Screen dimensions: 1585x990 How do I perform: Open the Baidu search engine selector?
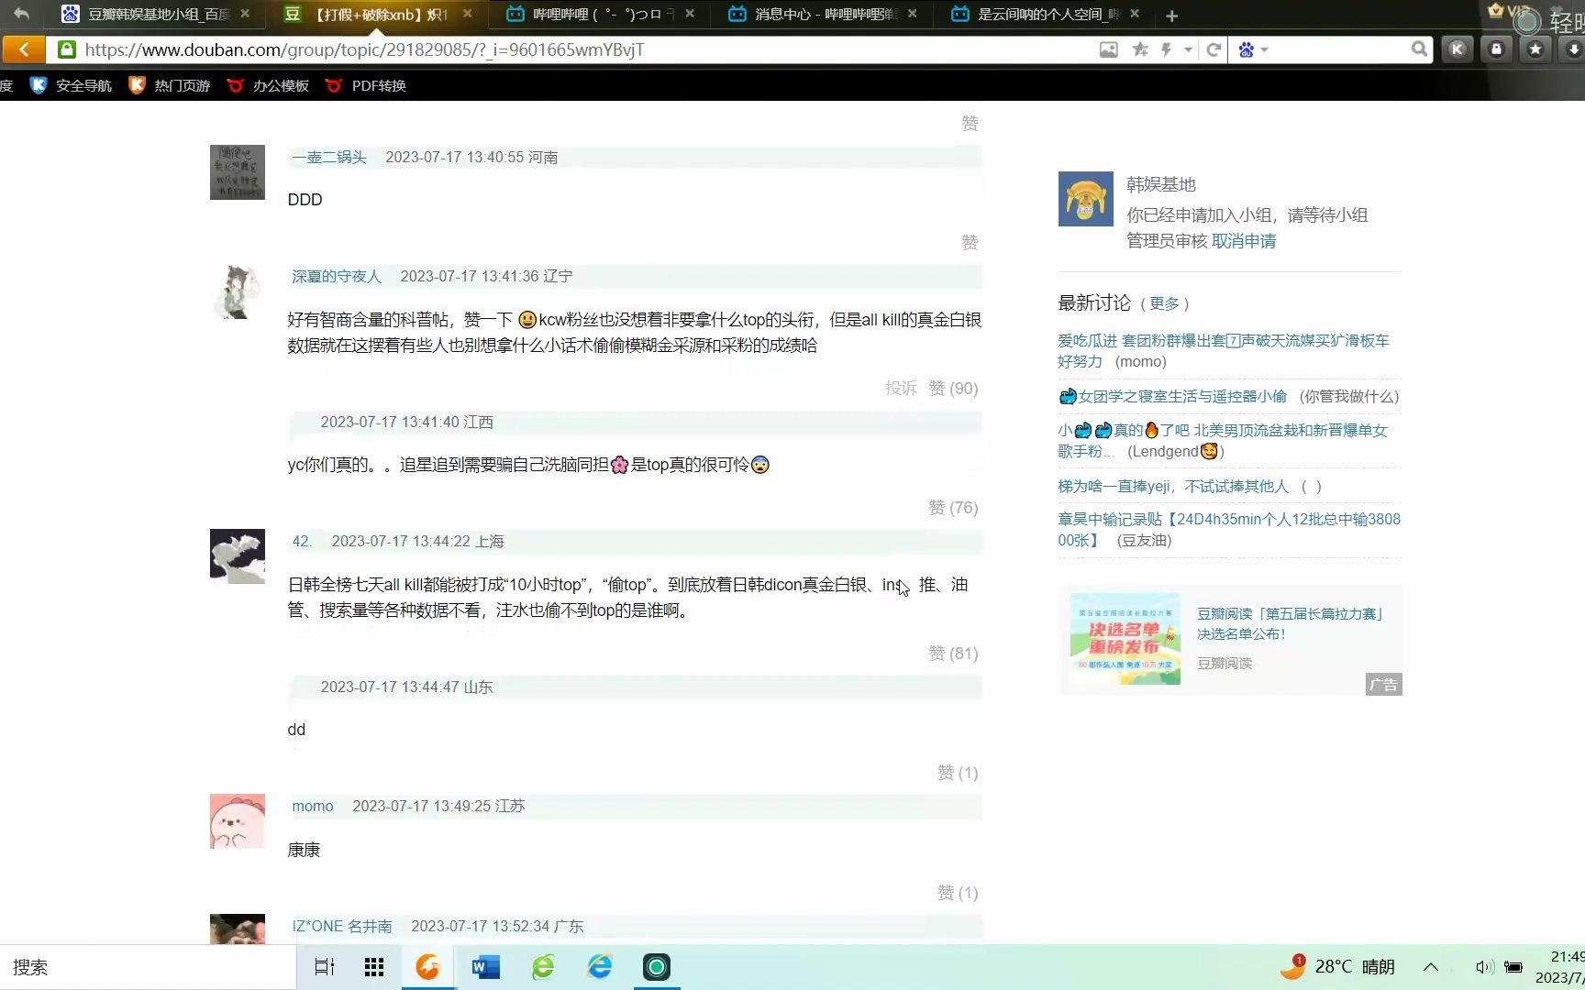(x=1252, y=49)
